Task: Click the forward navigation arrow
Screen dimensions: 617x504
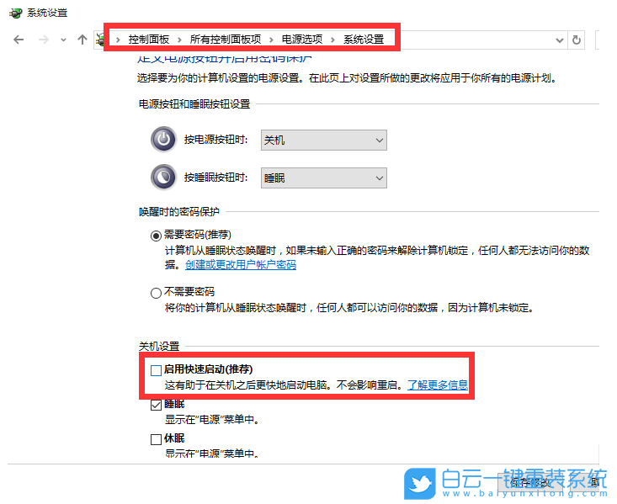Action: click(43, 40)
